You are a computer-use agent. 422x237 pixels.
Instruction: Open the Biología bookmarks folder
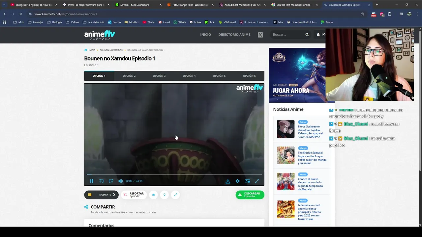point(54,22)
